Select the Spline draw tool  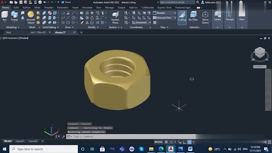pyautogui.click(x=63, y=18)
